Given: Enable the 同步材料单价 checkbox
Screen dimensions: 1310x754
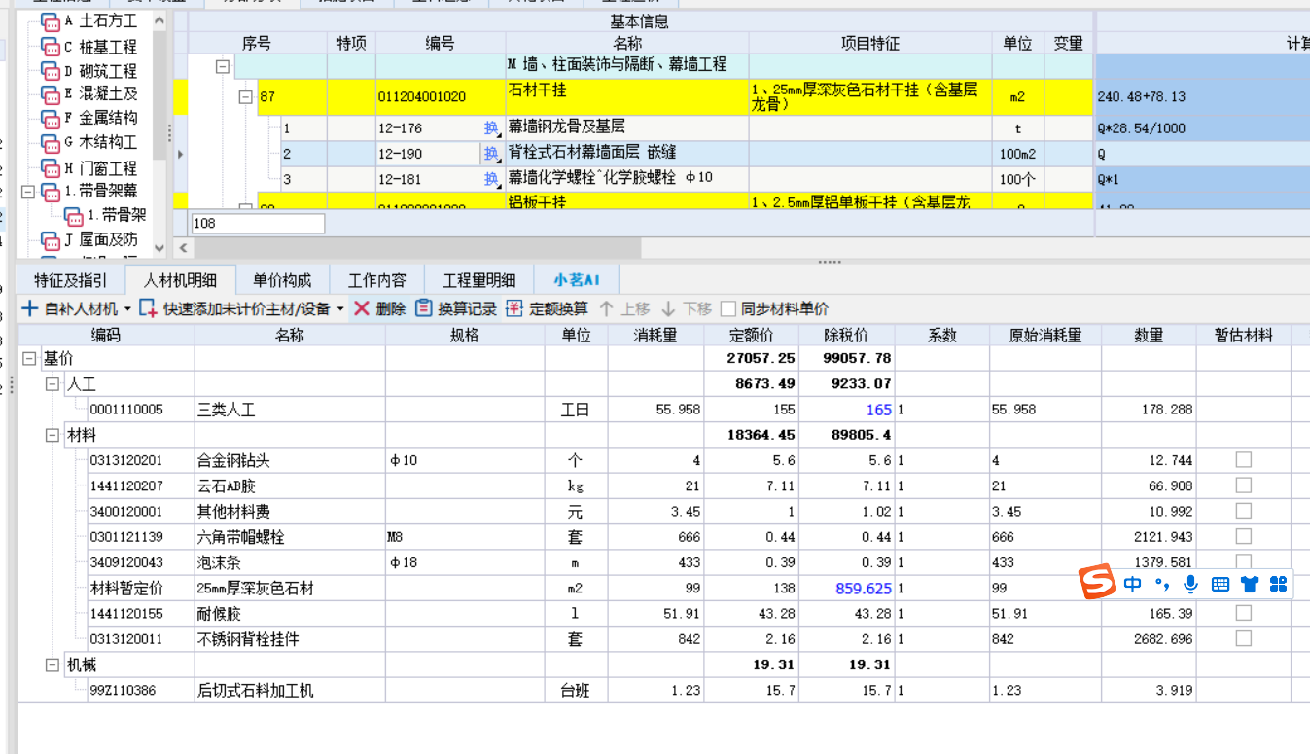Looking at the screenshot, I should click(727, 308).
